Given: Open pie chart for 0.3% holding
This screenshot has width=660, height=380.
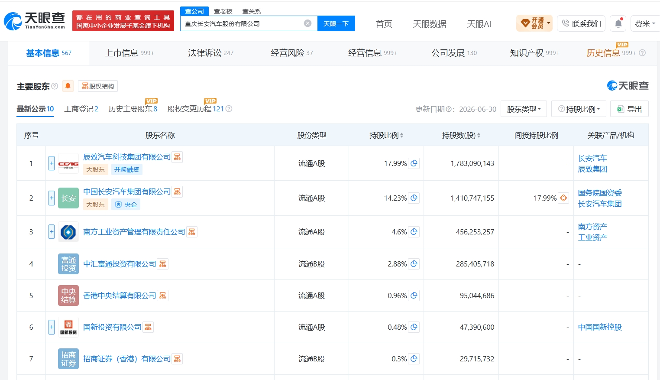Looking at the screenshot, I should click(414, 359).
